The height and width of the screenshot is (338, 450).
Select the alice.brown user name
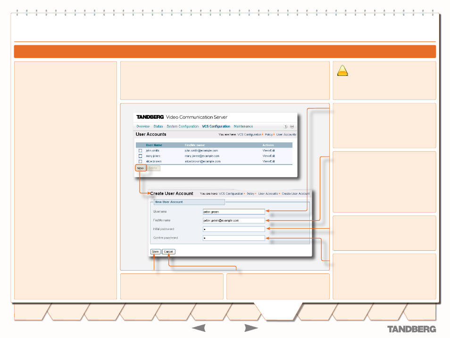(154, 162)
